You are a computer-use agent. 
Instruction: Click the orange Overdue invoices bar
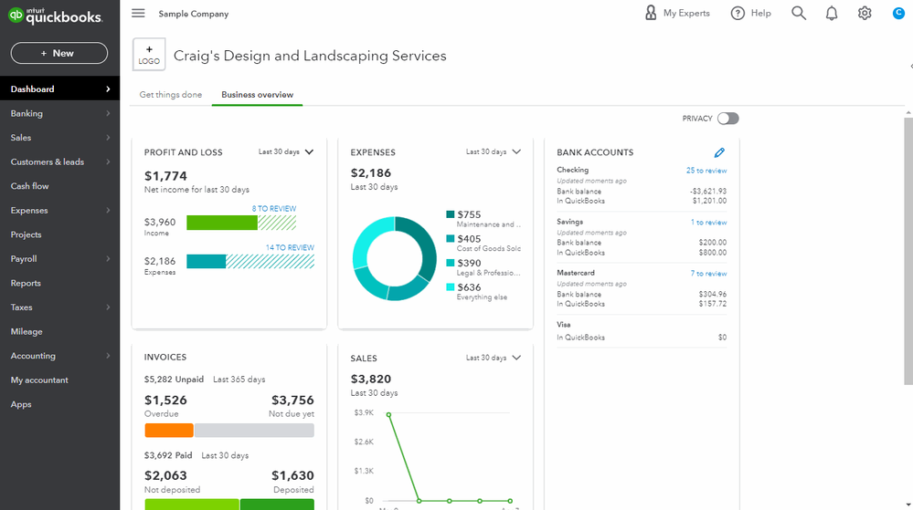(169, 430)
